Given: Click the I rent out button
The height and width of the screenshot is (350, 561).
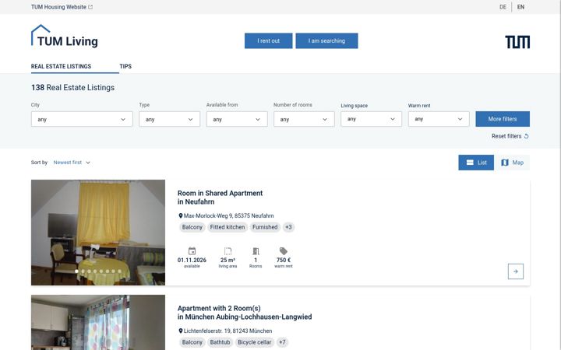Looking at the screenshot, I should [x=268, y=40].
